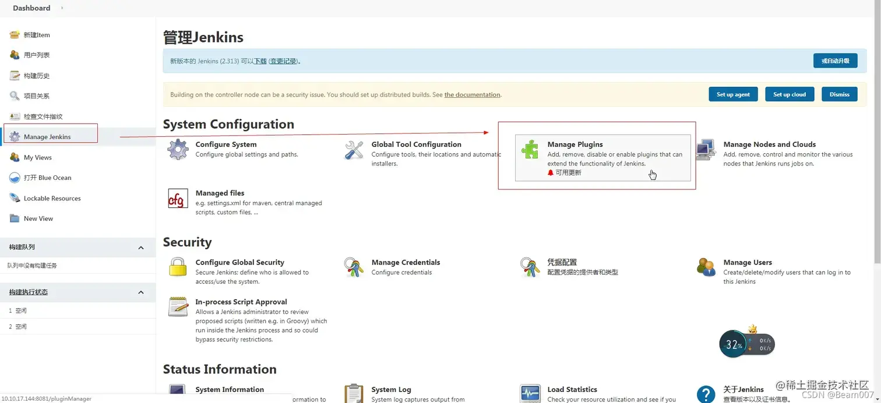Image resolution: width=881 pixels, height=403 pixels.
Task: Collapse the 构建执行状态 panel
Action: click(140, 292)
